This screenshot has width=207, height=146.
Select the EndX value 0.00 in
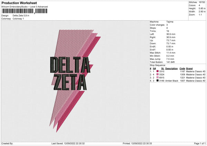tap(170, 46)
